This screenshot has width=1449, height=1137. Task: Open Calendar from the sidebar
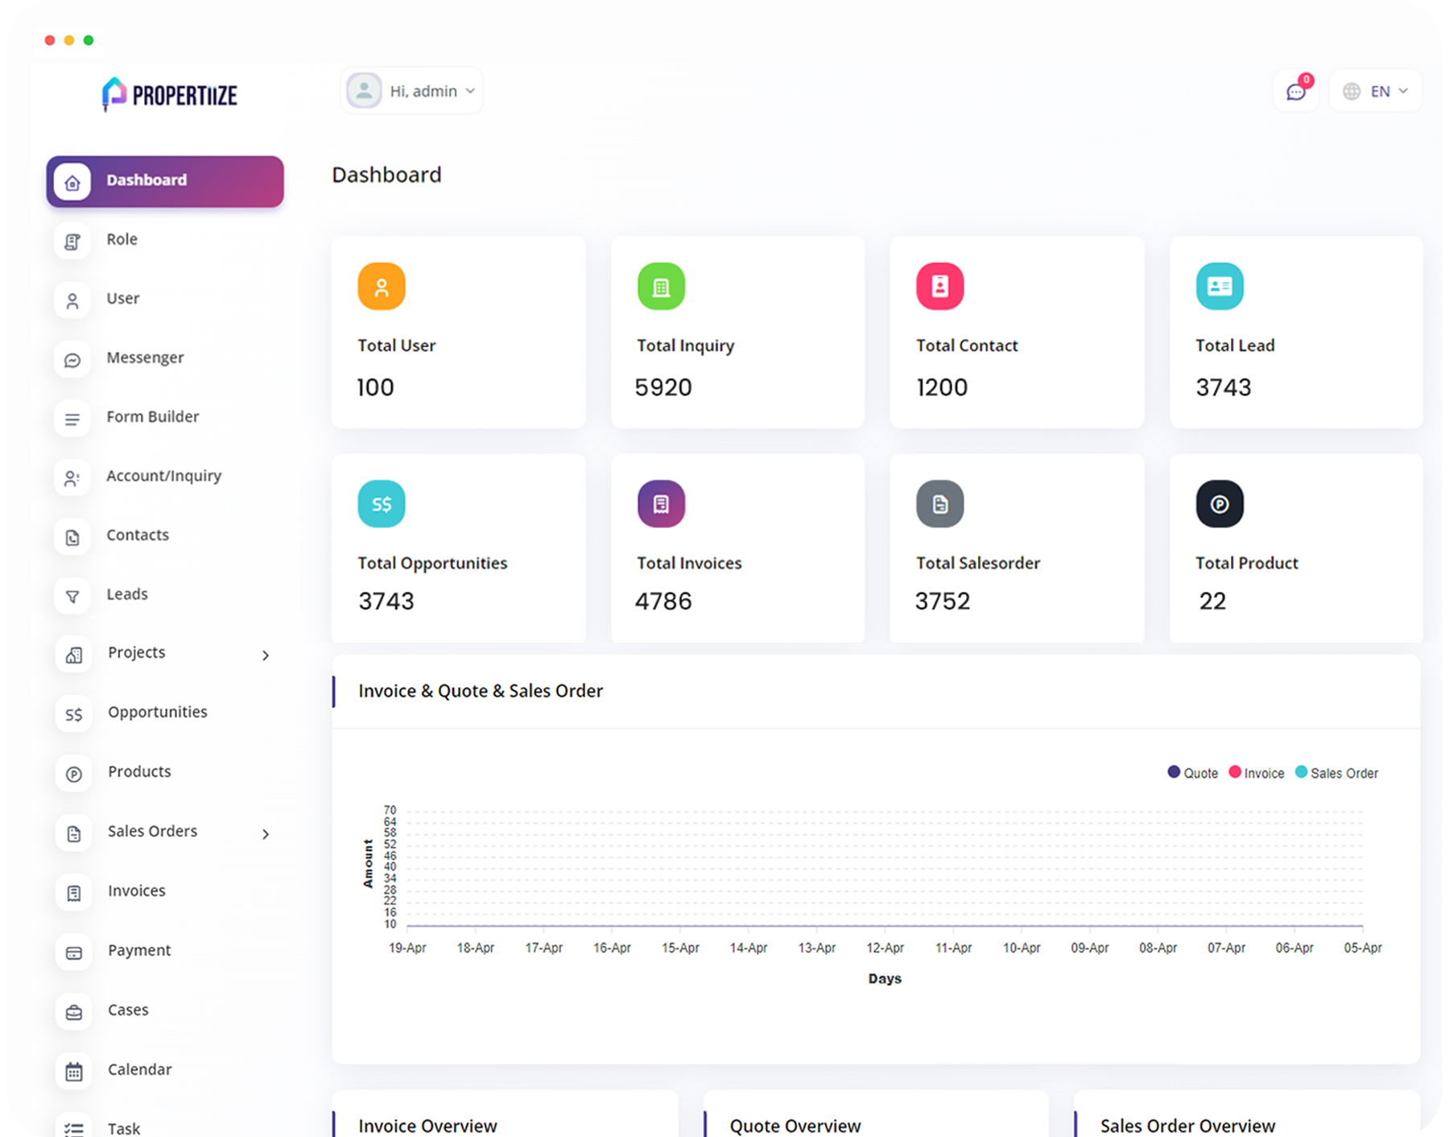(x=140, y=1069)
